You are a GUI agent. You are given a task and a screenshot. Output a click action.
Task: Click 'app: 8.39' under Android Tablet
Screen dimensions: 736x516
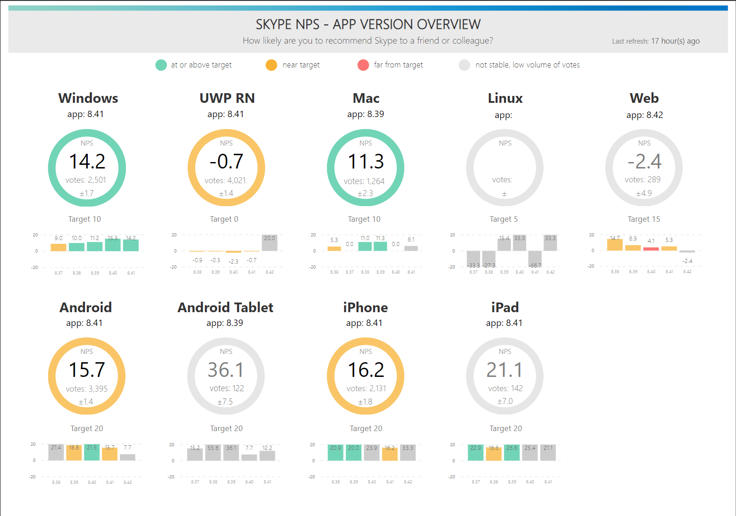pyautogui.click(x=225, y=323)
